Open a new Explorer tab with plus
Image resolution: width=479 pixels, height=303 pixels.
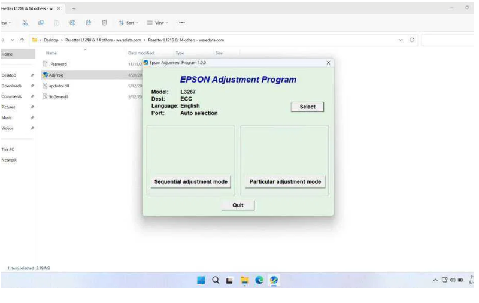74,8
